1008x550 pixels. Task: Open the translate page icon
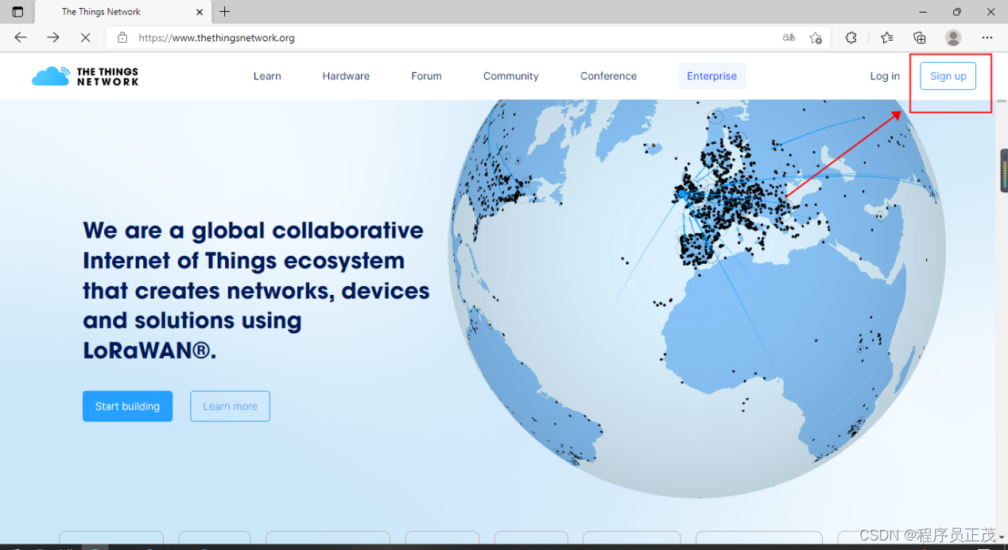(789, 37)
